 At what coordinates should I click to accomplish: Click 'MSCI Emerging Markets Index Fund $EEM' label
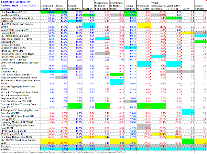pyautogui.click(x=17, y=127)
